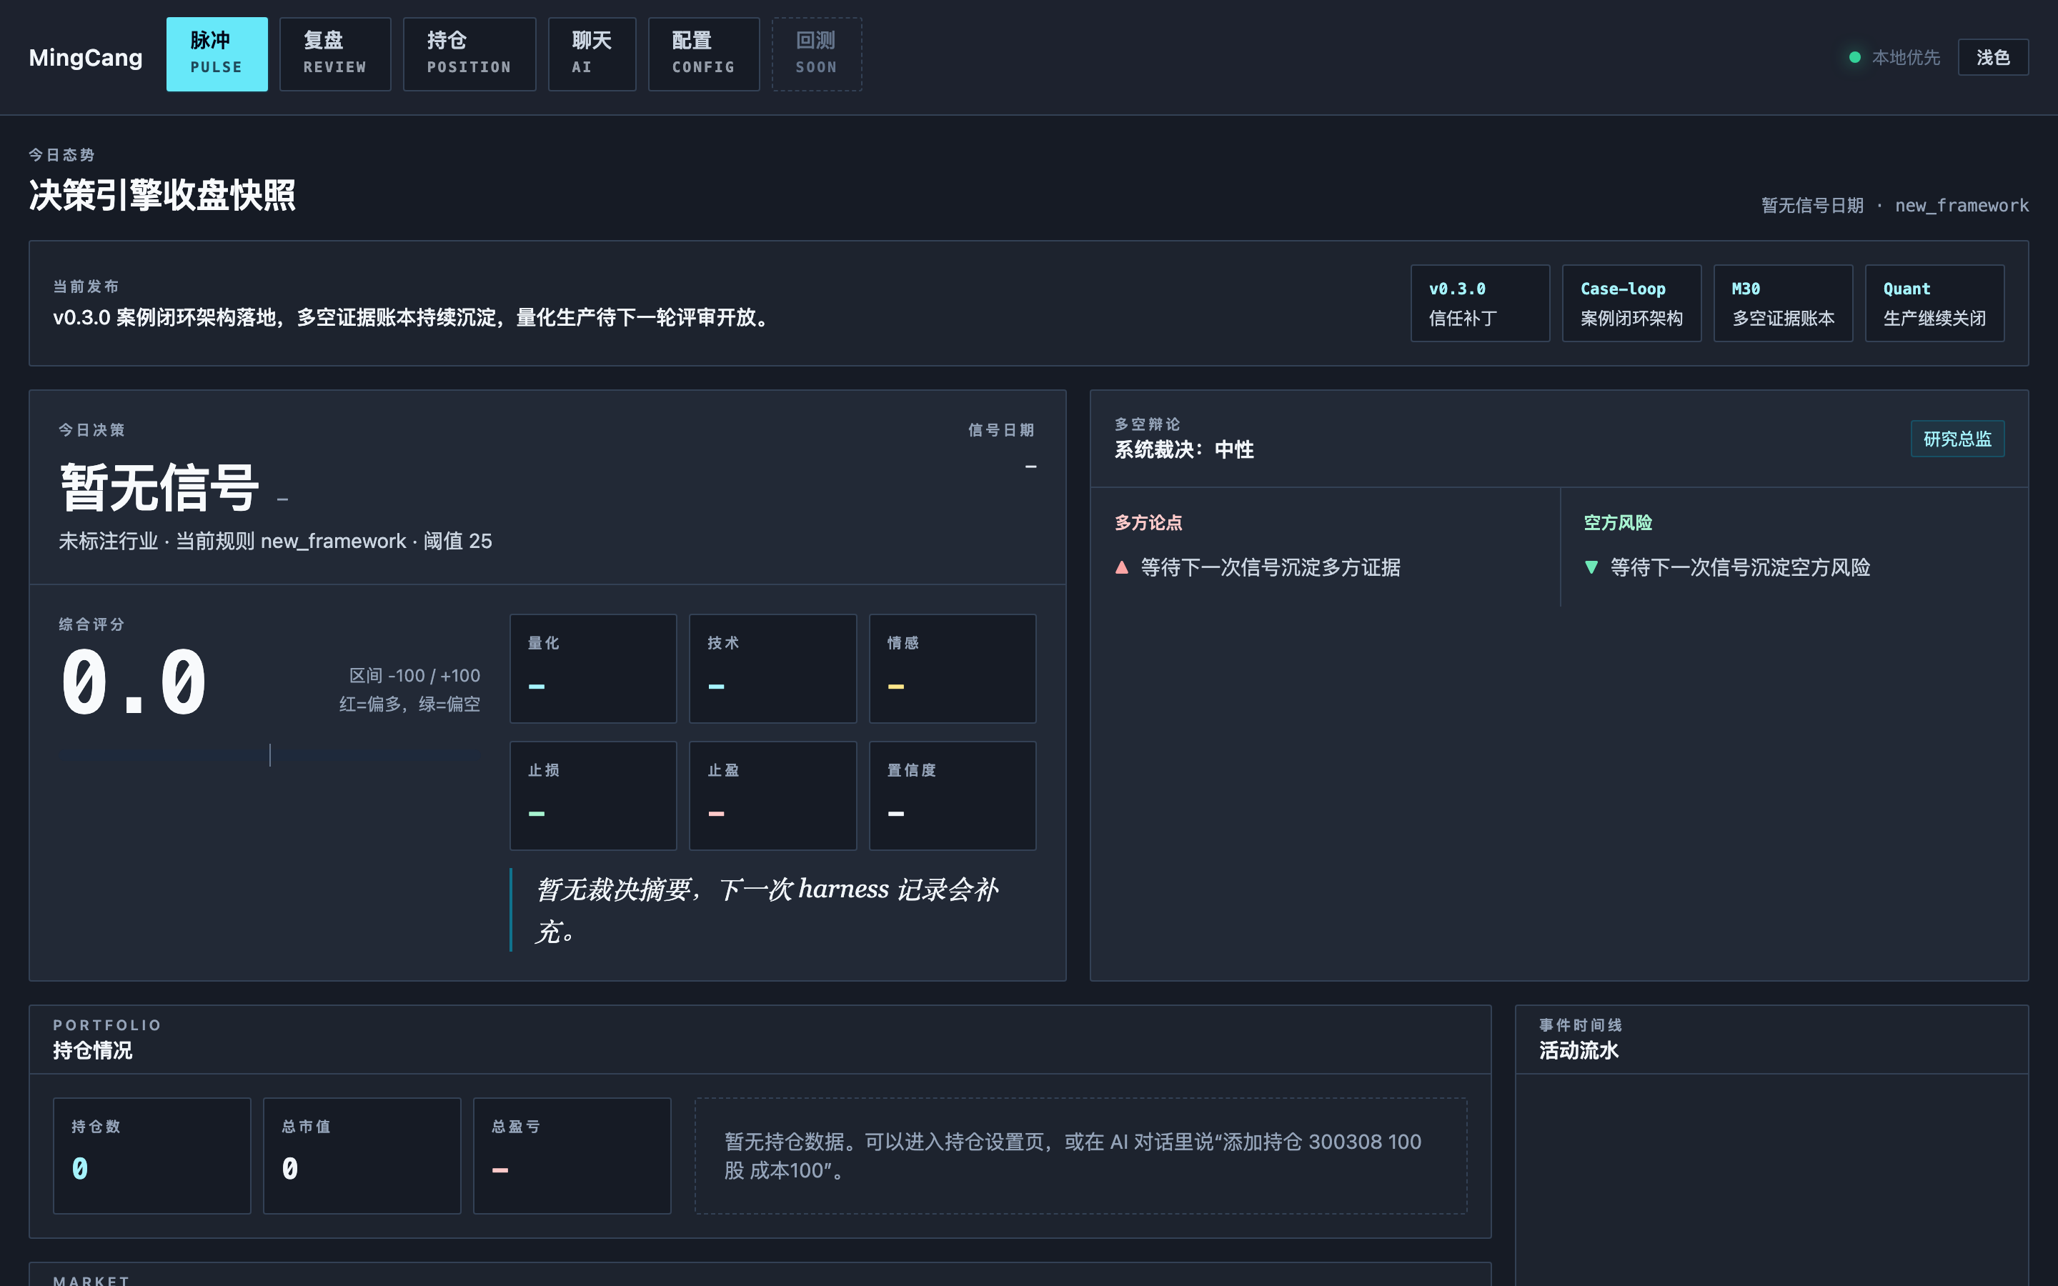Screen dimensions: 2058x1286
Task: Open the 配置 CONFIG tab
Action: (x=703, y=54)
